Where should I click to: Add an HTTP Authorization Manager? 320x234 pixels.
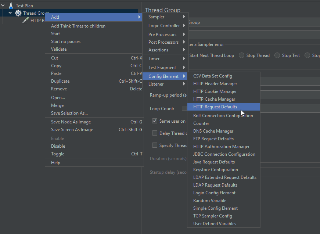point(224,147)
